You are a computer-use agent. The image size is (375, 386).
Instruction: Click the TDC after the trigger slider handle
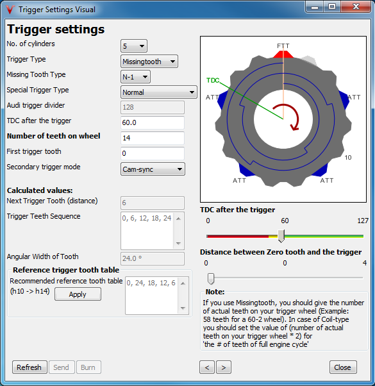[281, 236]
